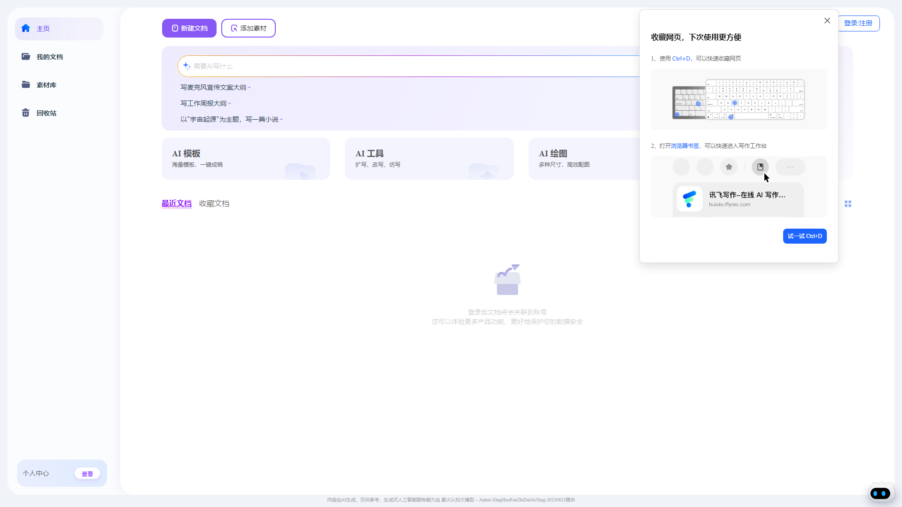Viewport: 902px width, 507px height.
Task: Click the 查看 button in 个人中心
Action: pos(87,474)
